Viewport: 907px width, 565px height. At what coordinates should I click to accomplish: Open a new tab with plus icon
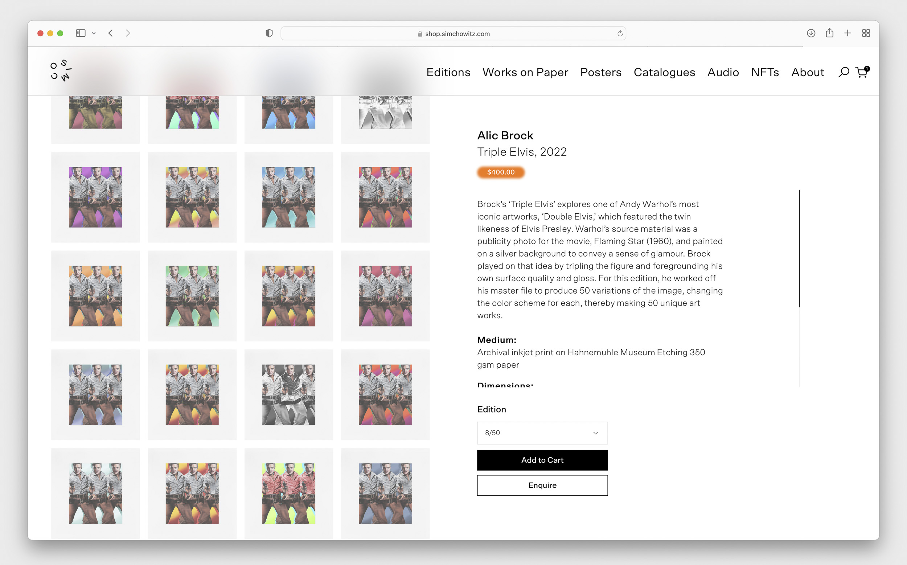(848, 33)
